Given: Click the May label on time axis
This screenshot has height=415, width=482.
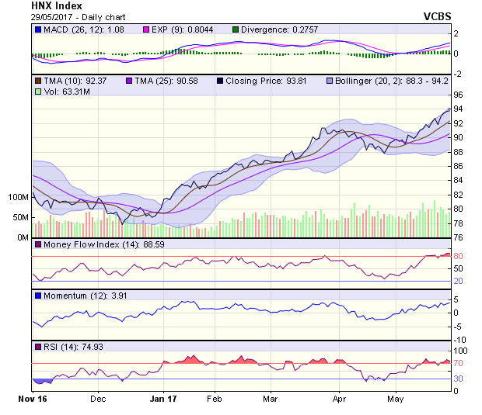Looking at the screenshot, I should tap(395, 399).
